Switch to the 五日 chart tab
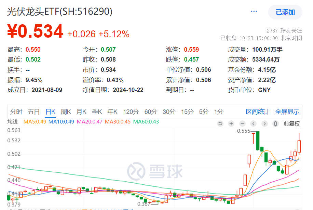The image size is (313, 210). [x=33, y=112]
